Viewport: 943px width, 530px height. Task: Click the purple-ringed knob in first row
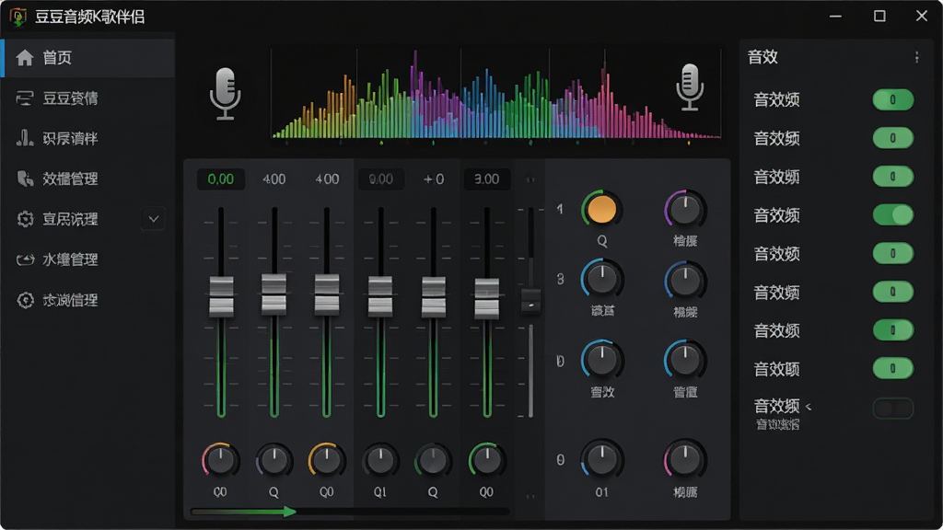(x=684, y=209)
